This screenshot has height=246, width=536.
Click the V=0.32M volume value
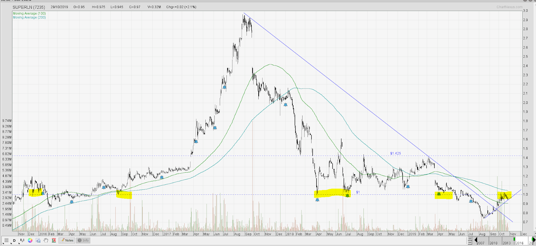154,7
